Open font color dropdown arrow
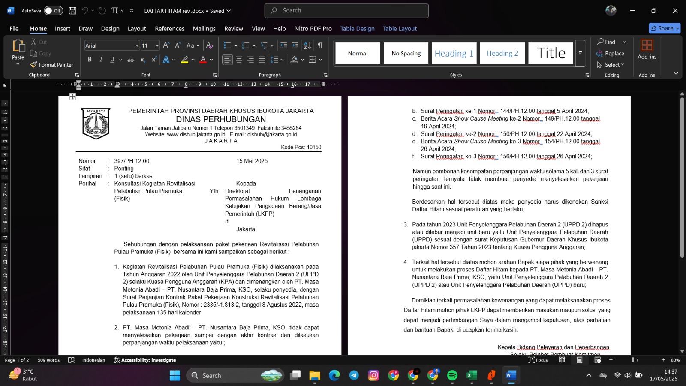This screenshot has height=386, width=686. coord(211,60)
